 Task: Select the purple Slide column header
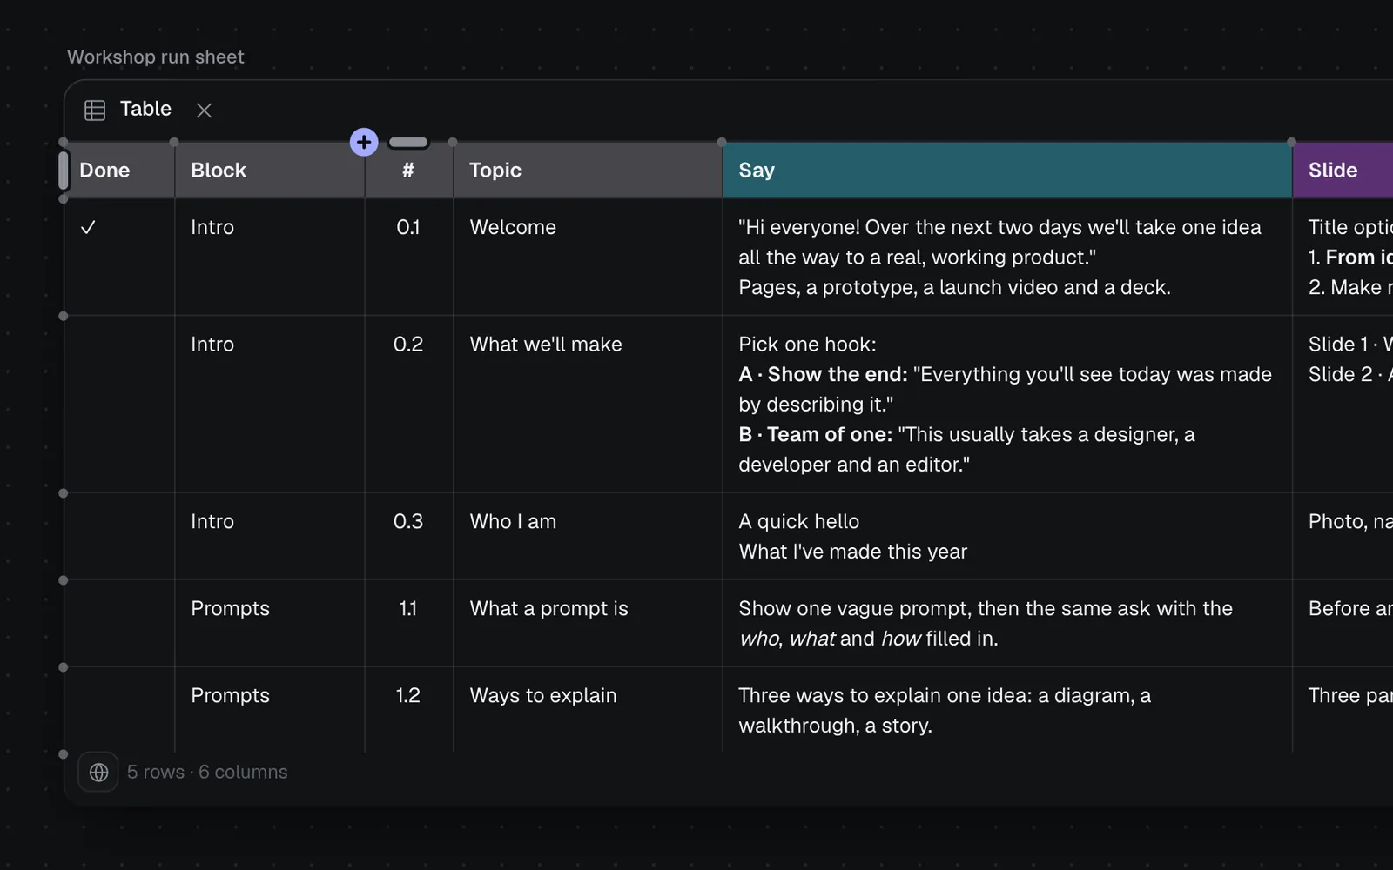pos(1343,171)
